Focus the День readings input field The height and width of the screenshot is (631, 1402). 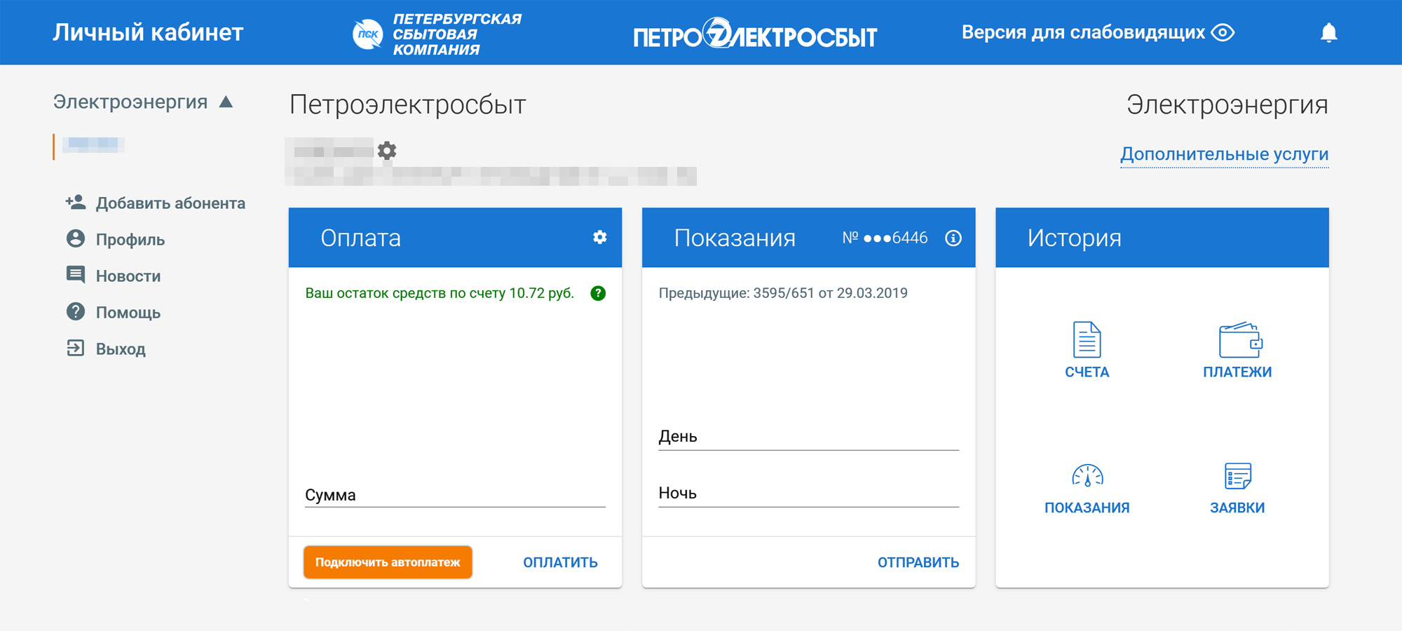tap(808, 436)
